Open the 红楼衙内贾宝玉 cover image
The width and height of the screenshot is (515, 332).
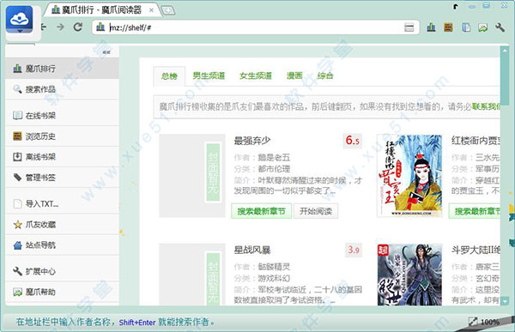click(409, 176)
